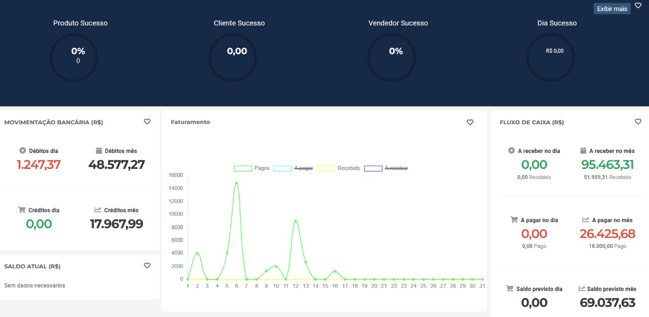
Task: Click the Vendedor Sucesso progress ring
Action: click(x=391, y=58)
